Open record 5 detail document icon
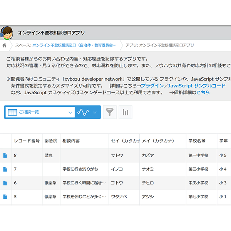The image size is (231, 231). [5, 197]
